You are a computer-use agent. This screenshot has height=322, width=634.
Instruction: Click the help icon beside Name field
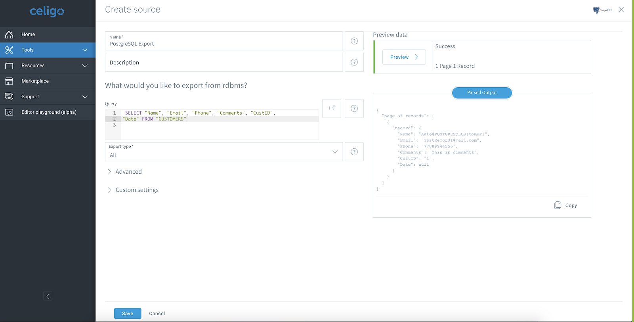pos(354,41)
